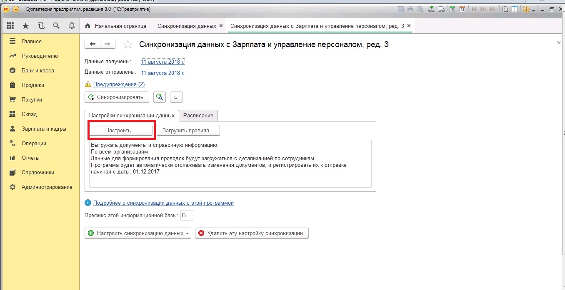Open the History scroll icon
This screenshot has height=290, width=565.
(41, 26)
